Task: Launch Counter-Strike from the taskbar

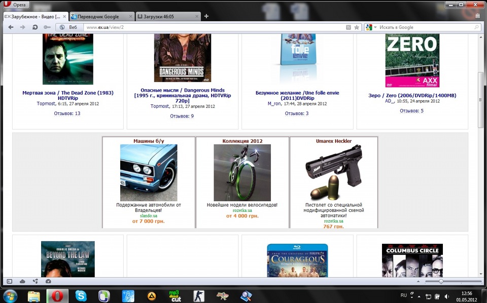Action: [x=199, y=296]
